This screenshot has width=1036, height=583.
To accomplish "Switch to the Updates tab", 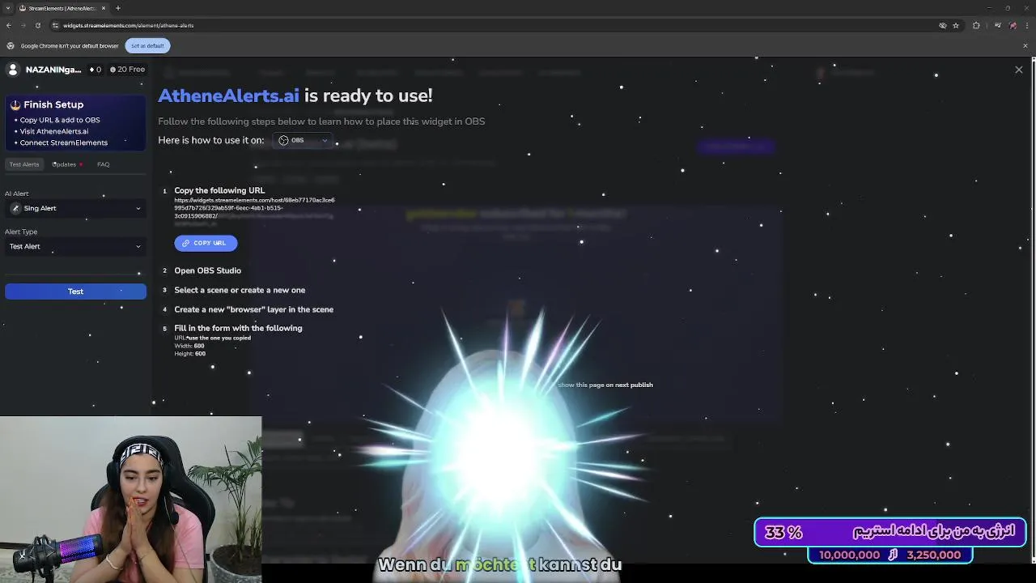I will (65, 164).
